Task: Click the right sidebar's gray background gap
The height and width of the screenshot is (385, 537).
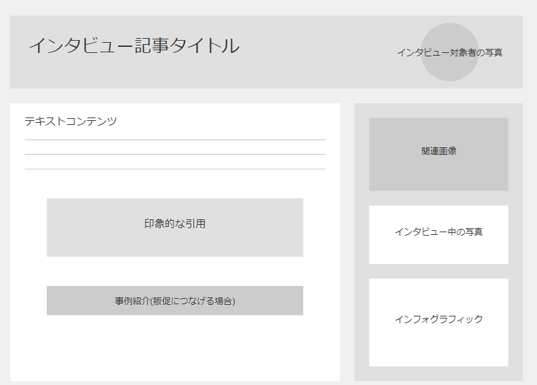Action: pyautogui.click(x=438, y=198)
